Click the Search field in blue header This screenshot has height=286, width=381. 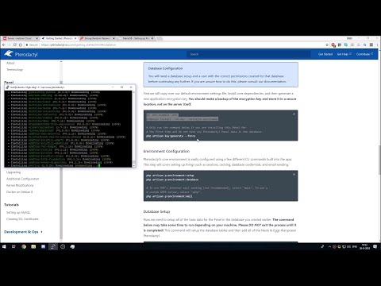[x=248, y=54]
